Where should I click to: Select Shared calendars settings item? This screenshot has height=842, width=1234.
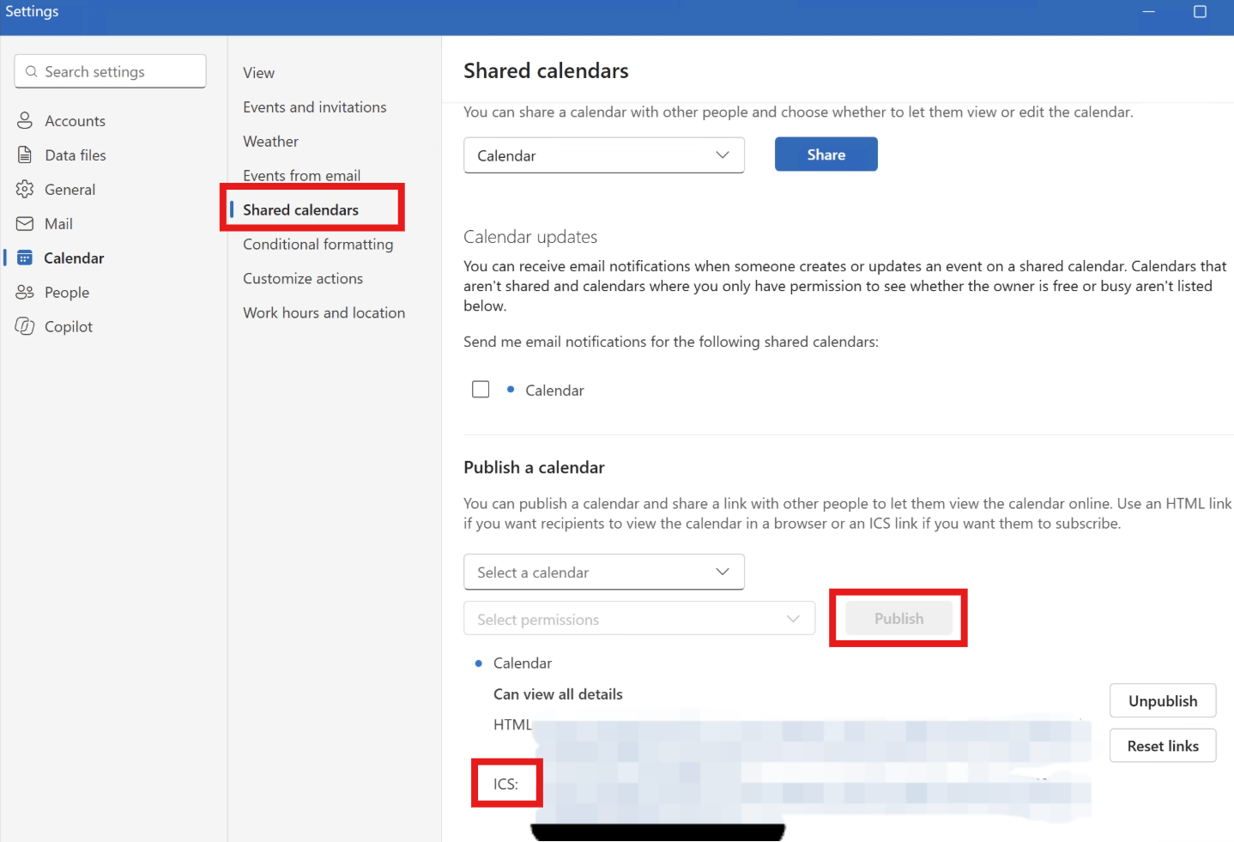[300, 210]
